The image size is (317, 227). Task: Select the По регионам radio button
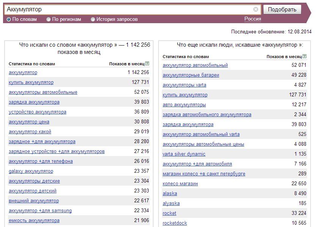click(x=48, y=19)
